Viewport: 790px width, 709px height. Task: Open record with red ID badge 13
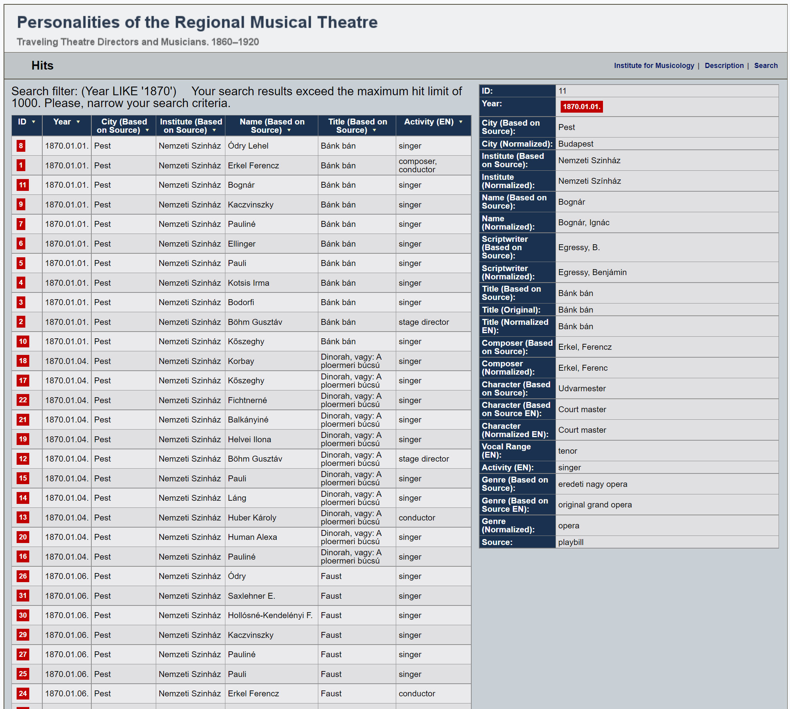tap(23, 517)
